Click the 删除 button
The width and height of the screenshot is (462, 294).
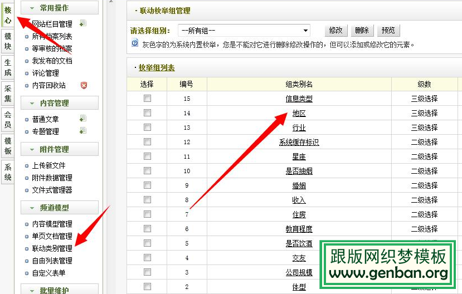coord(362,30)
